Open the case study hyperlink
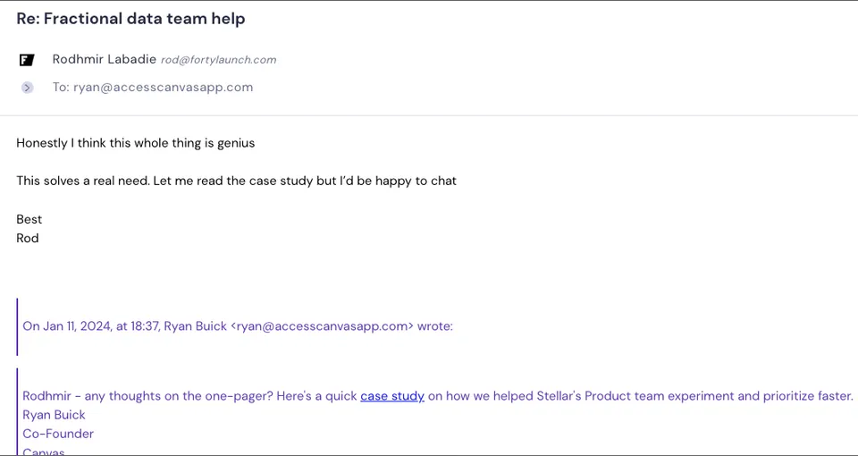The image size is (858, 456). tap(391, 396)
